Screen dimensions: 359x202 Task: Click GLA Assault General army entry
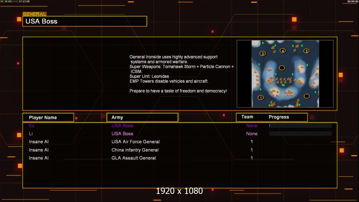tap(134, 158)
